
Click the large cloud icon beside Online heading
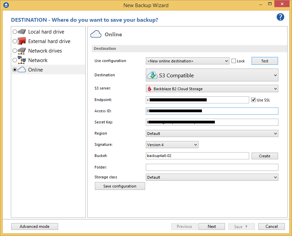tap(96, 34)
